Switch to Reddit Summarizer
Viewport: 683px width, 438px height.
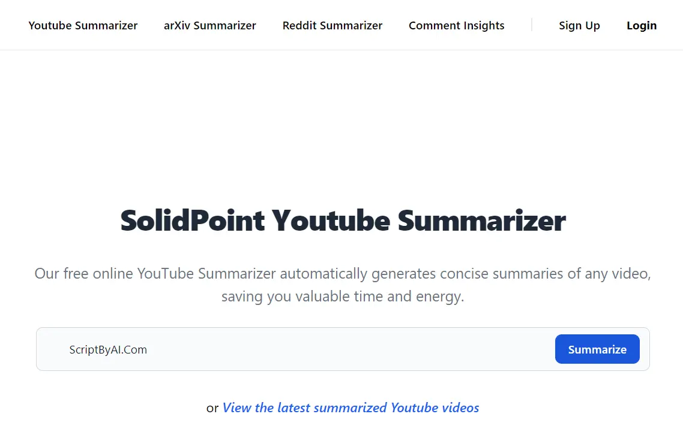[x=332, y=26]
